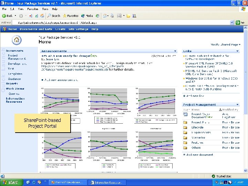Screen dimensions: 248x186
Task: Expand the Back button history dropdown
Action: click(x=15, y=16)
